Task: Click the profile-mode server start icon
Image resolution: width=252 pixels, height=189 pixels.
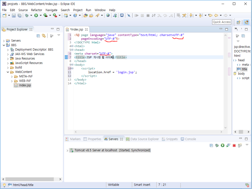Action: pyautogui.click(x=228, y=145)
